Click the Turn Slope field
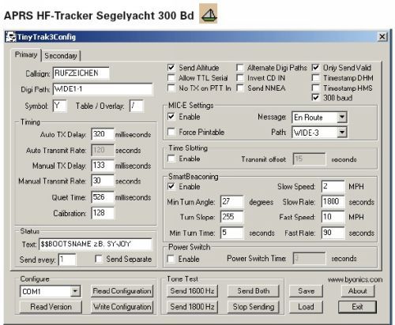 231,217
